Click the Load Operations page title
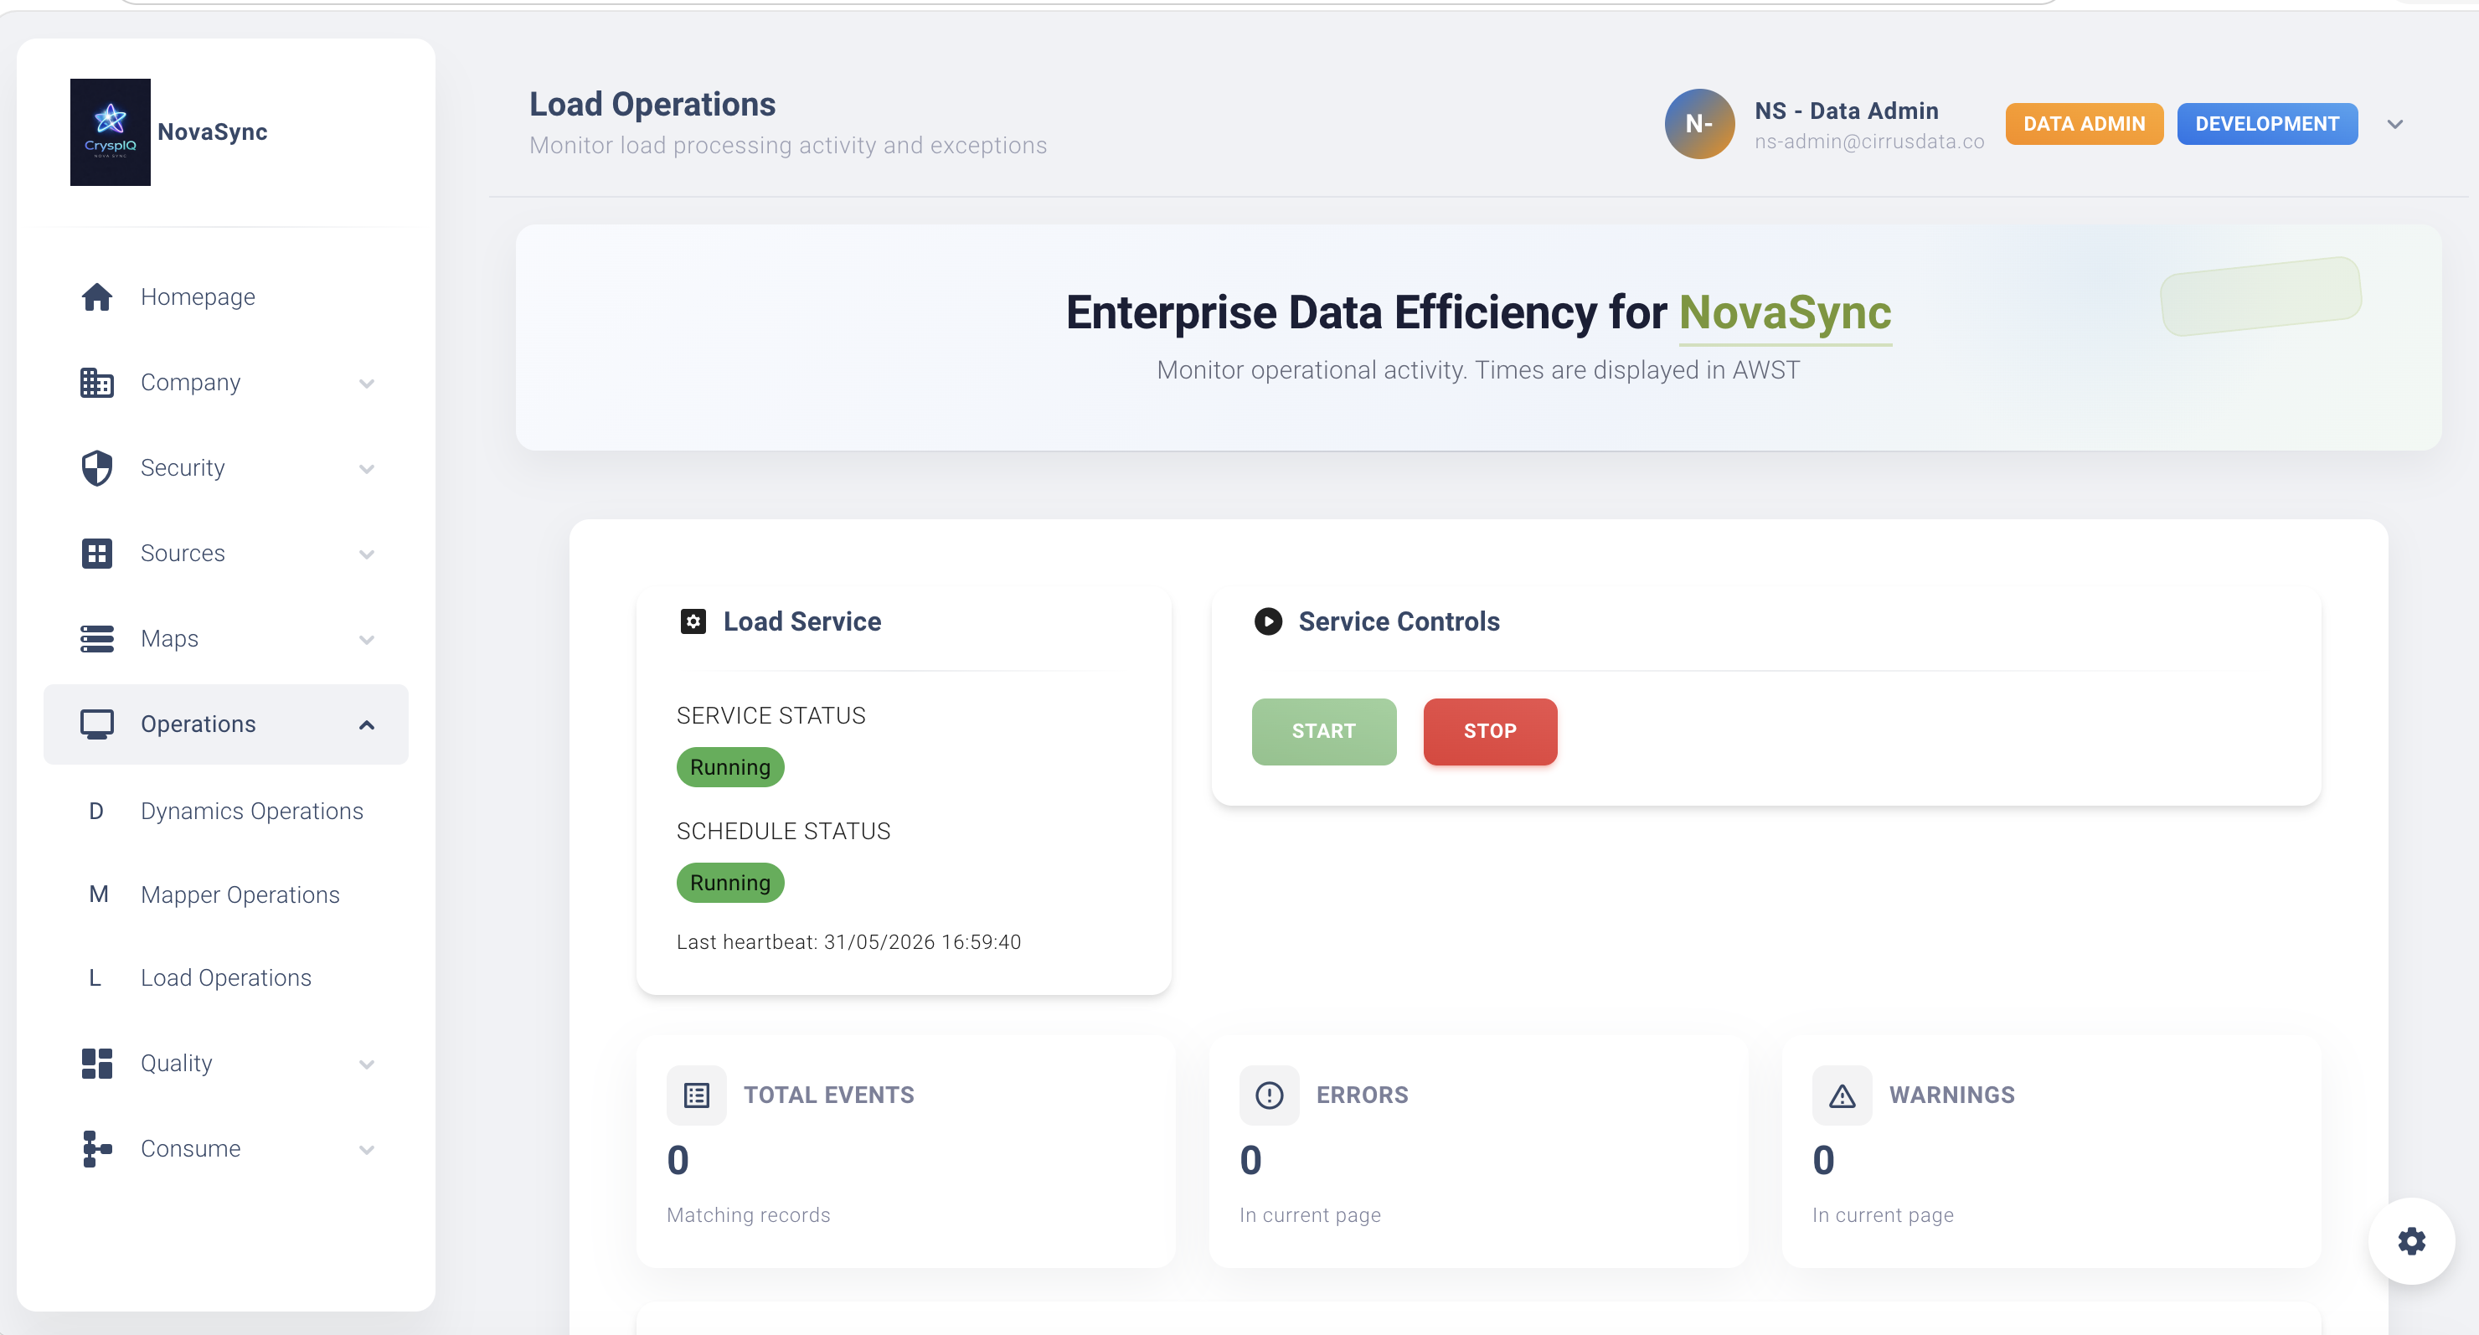This screenshot has height=1335, width=2479. click(652, 104)
